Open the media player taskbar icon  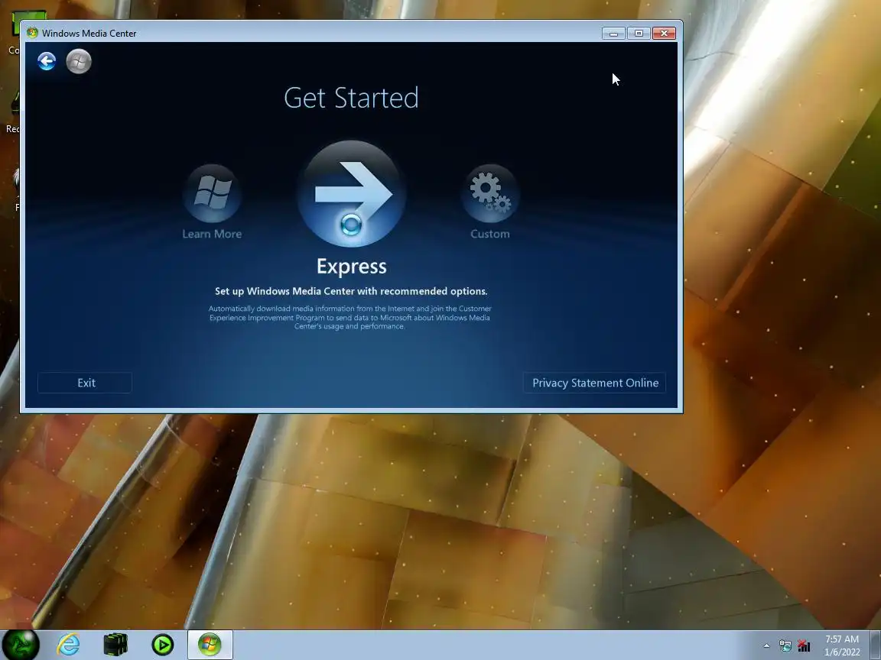(x=162, y=645)
